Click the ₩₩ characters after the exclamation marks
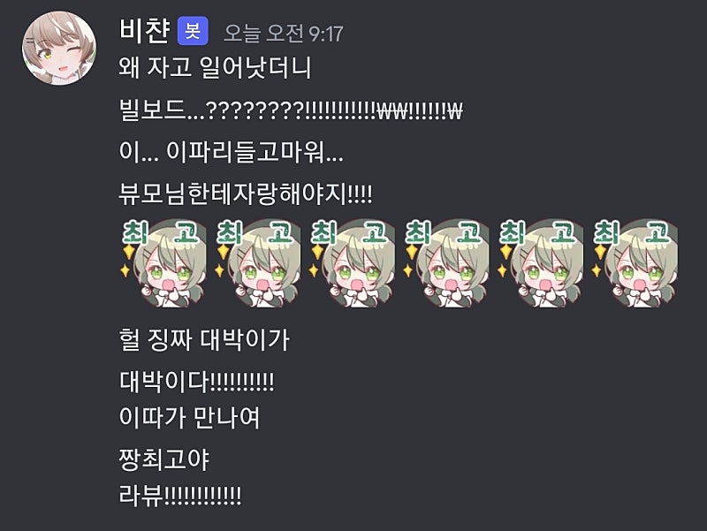 [x=393, y=110]
